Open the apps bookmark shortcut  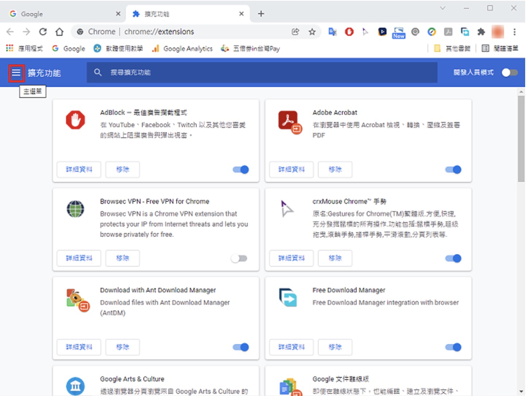(x=24, y=49)
